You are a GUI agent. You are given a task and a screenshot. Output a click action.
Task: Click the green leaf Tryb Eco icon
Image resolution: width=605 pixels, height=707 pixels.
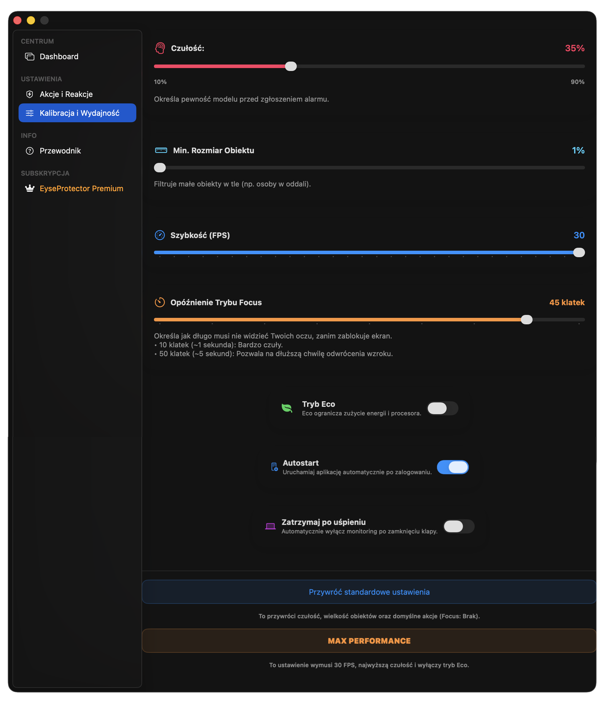point(287,408)
